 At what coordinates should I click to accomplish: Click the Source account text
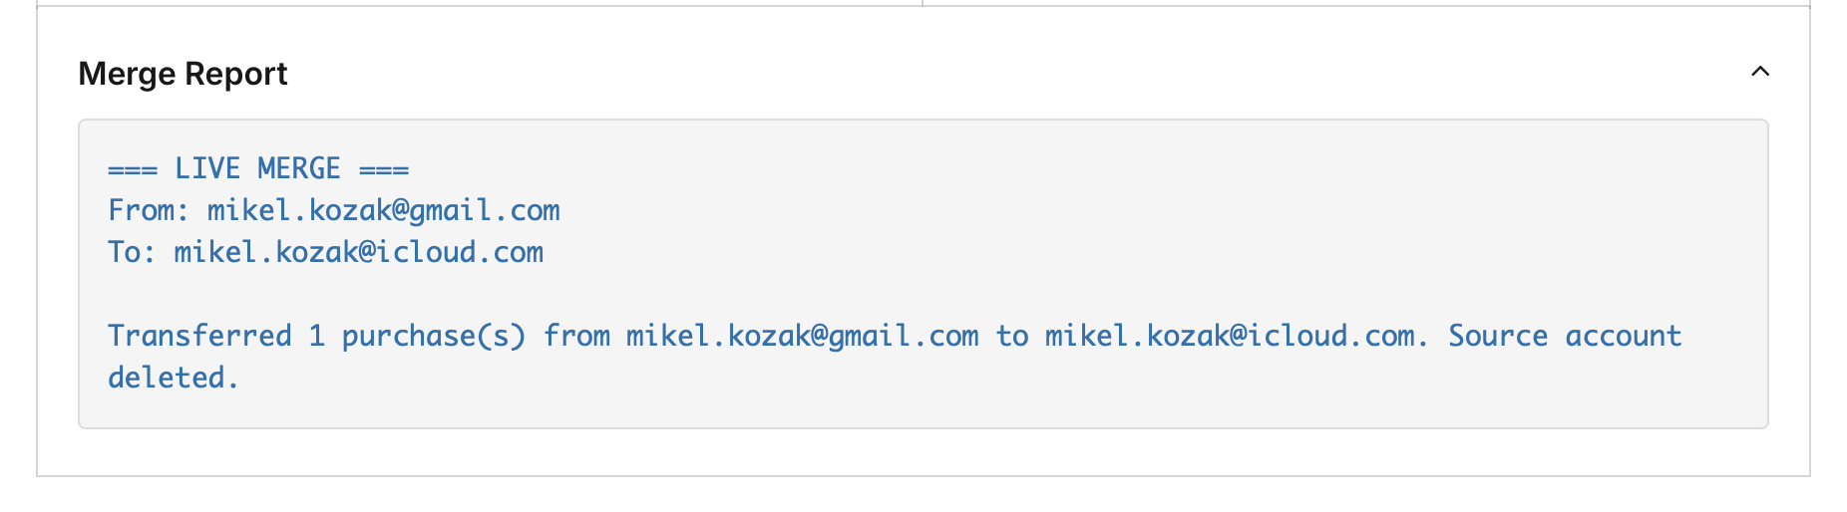point(1564,336)
